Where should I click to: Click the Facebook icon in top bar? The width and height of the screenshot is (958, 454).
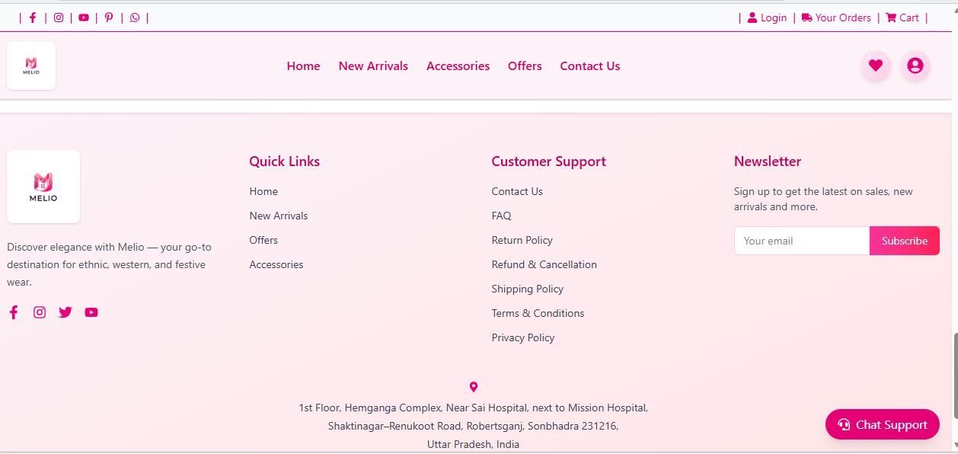(33, 18)
